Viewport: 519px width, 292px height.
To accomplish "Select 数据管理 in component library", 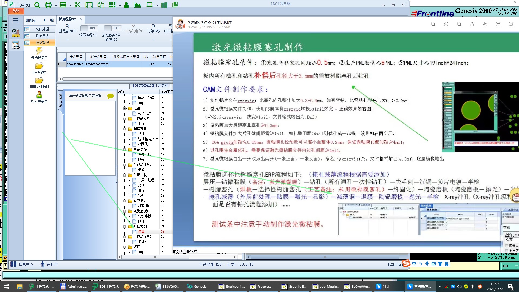I will 39,42.
